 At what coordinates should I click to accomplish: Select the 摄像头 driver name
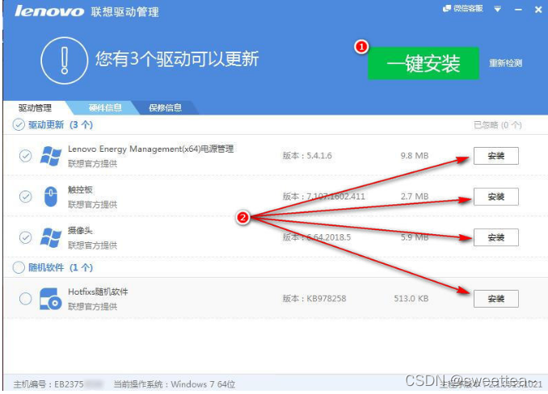(80, 231)
